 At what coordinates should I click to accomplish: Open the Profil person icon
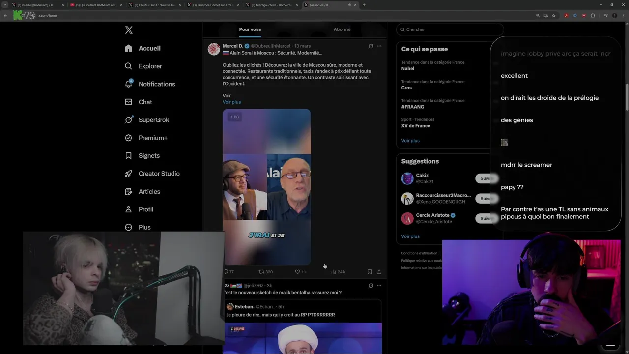129,209
